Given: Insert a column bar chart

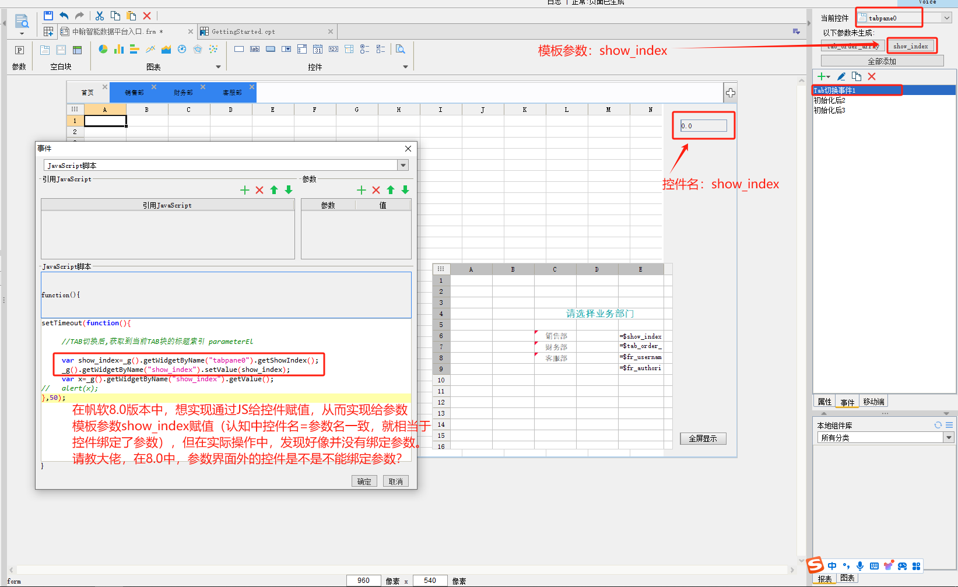Looking at the screenshot, I should [119, 50].
